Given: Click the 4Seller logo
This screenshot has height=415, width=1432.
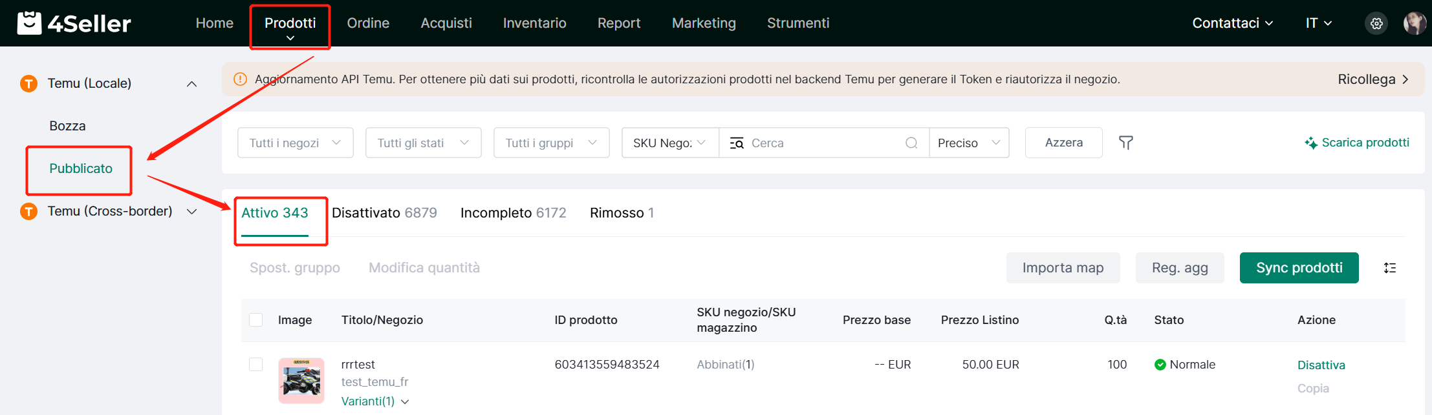Looking at the screenshot, I should point(74,23).
